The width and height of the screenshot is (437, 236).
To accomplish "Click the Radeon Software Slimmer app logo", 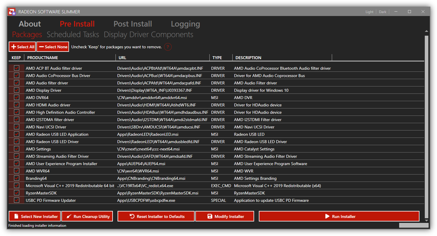I will (12, 12).
